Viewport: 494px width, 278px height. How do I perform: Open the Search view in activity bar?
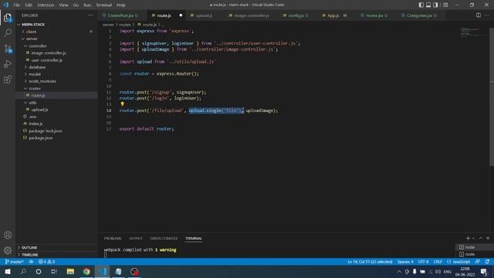(8, 32)
